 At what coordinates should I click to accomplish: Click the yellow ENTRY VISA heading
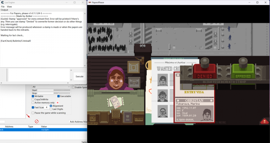pyautogui.click(x=194, y=92)
